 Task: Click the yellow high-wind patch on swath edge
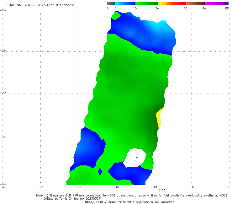tap(160, 117)
